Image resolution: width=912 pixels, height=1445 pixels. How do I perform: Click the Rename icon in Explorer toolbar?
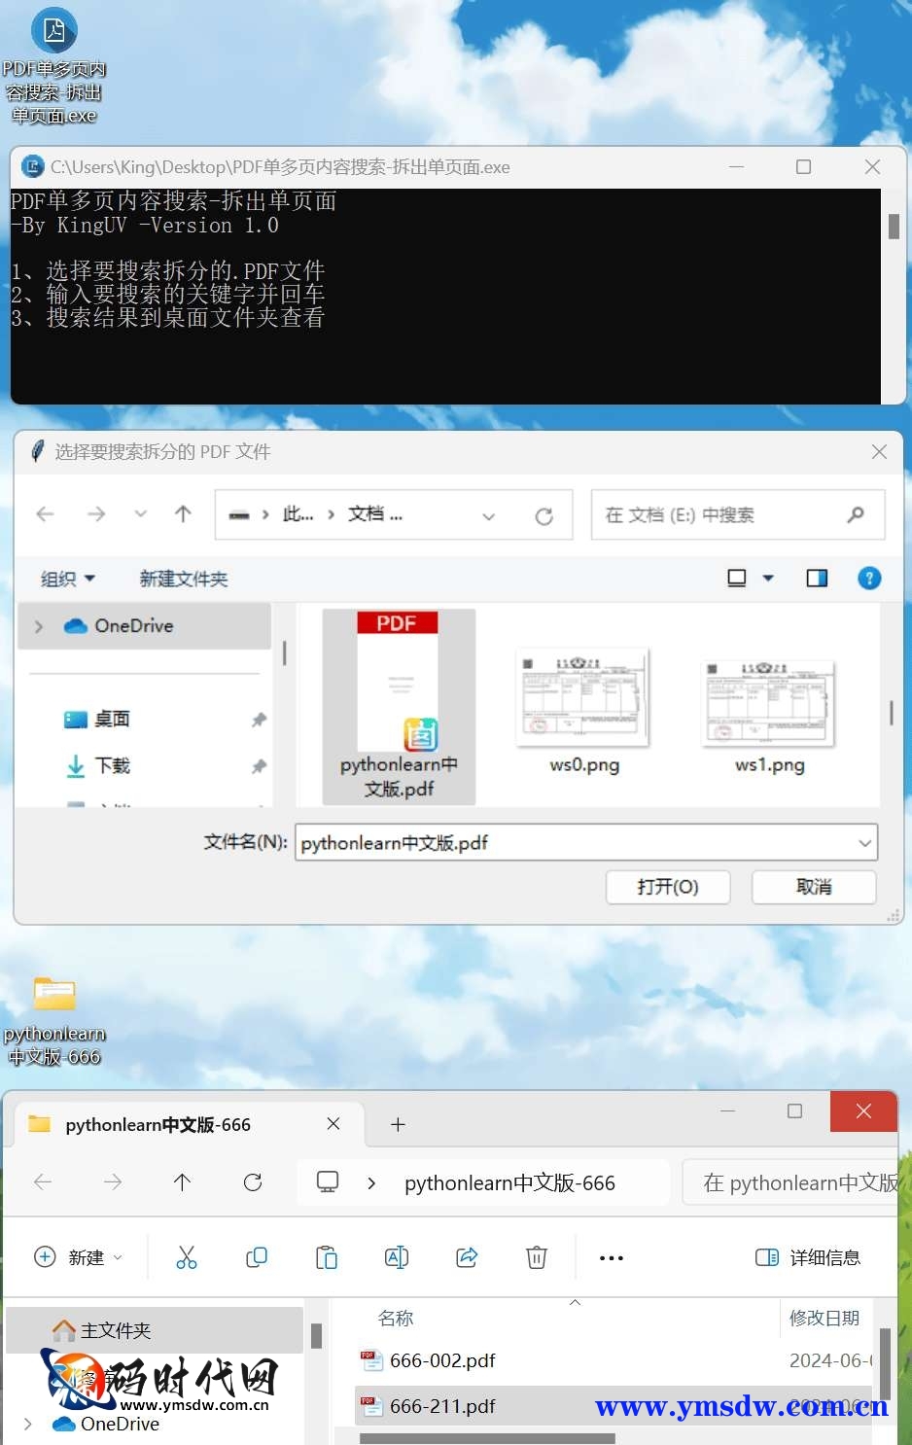coord(397,1257)
